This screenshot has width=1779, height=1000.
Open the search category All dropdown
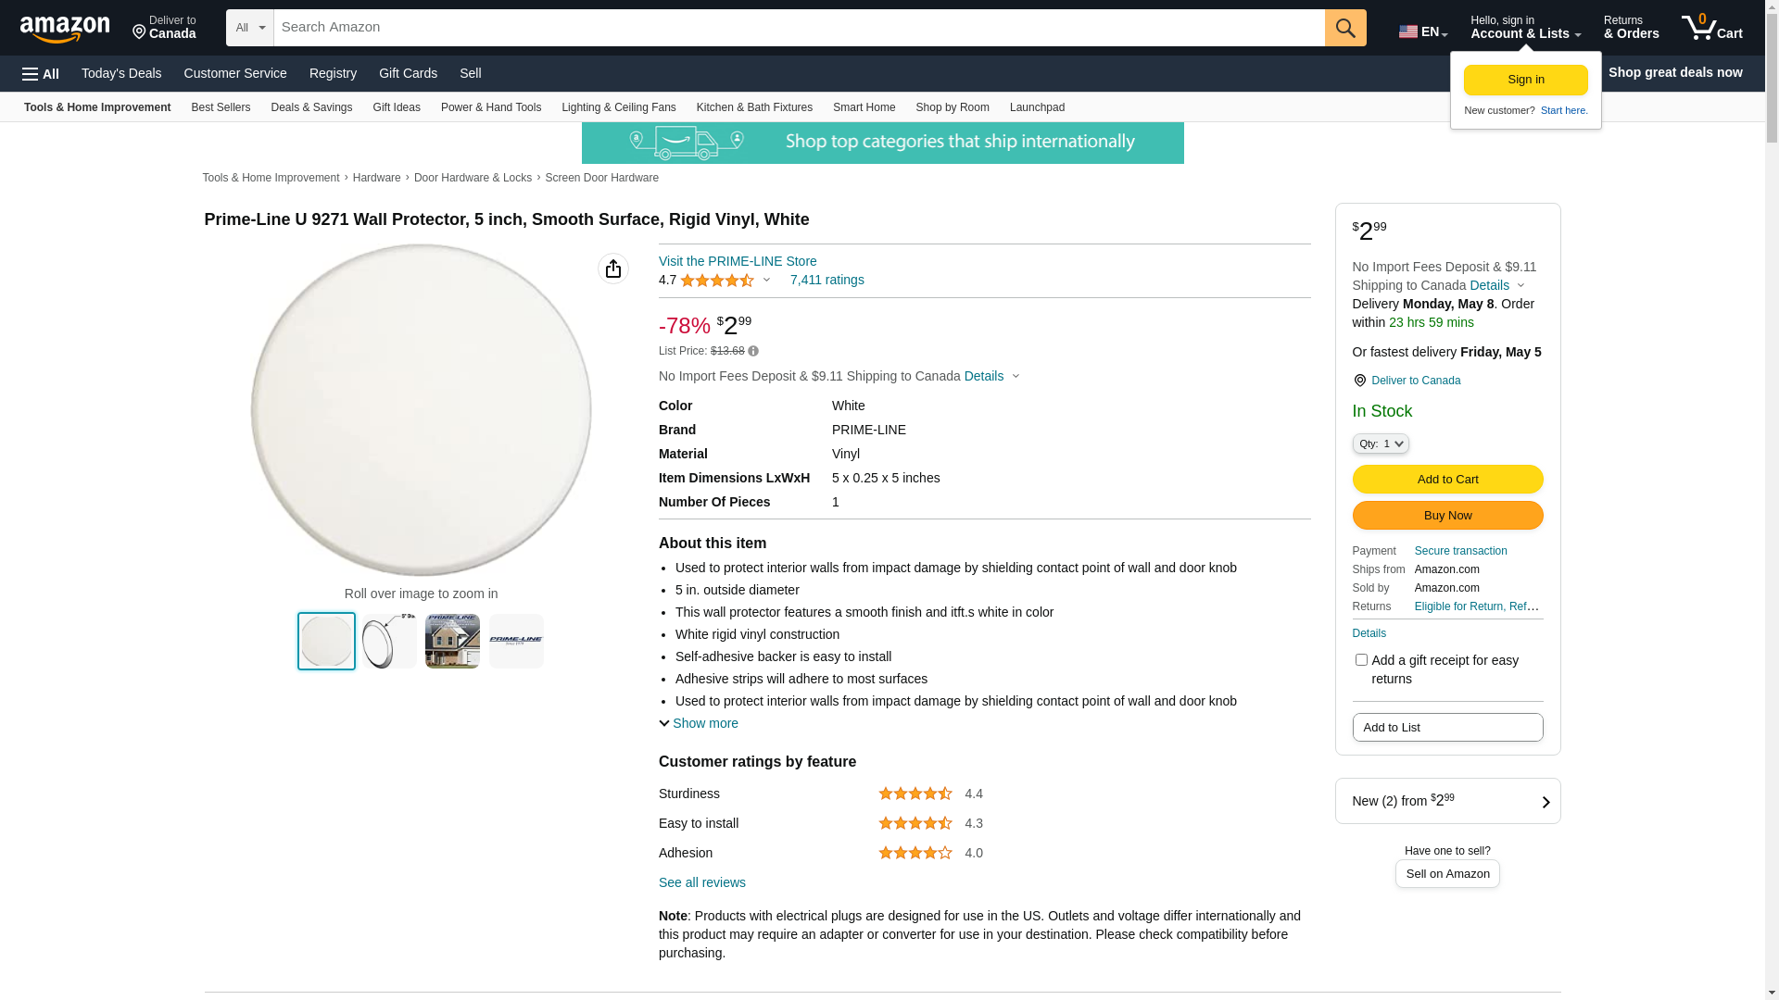(250, 28)
